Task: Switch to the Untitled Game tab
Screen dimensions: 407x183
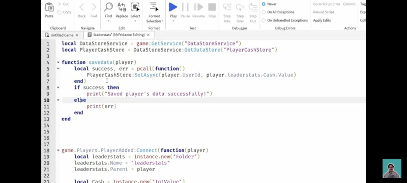Action: [61, 35]
